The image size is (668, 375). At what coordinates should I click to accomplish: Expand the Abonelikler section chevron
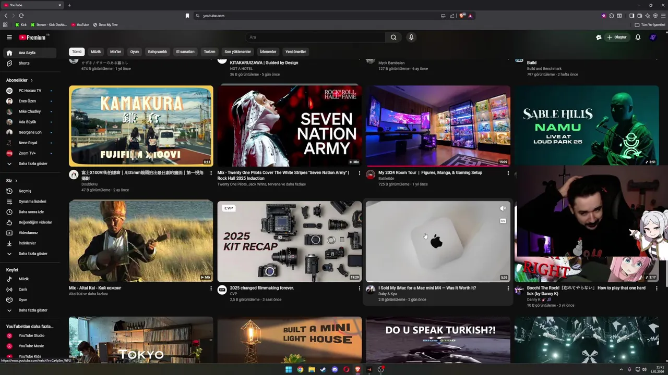31,80
